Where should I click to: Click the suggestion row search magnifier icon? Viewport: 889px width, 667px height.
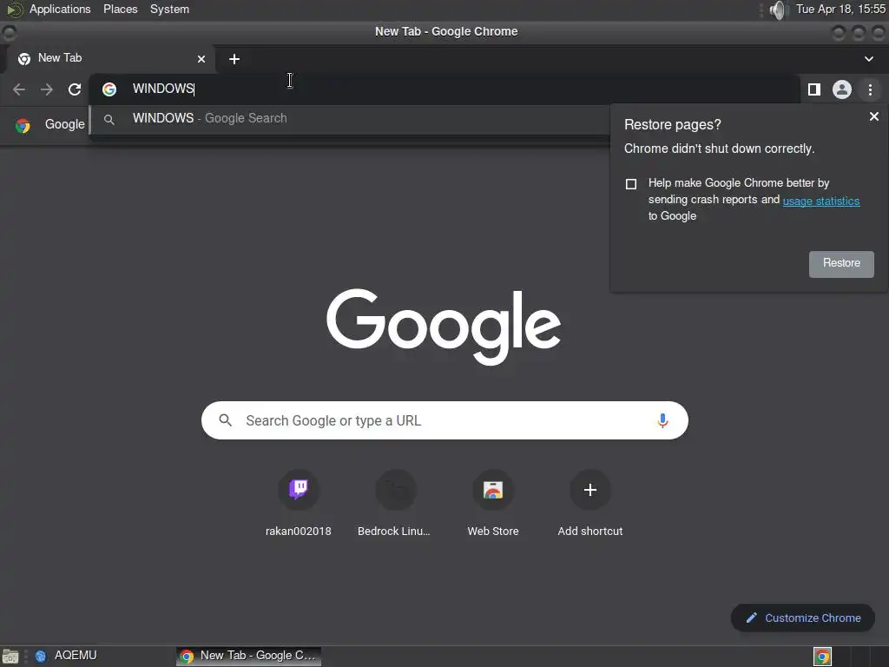tap(109, 119)
